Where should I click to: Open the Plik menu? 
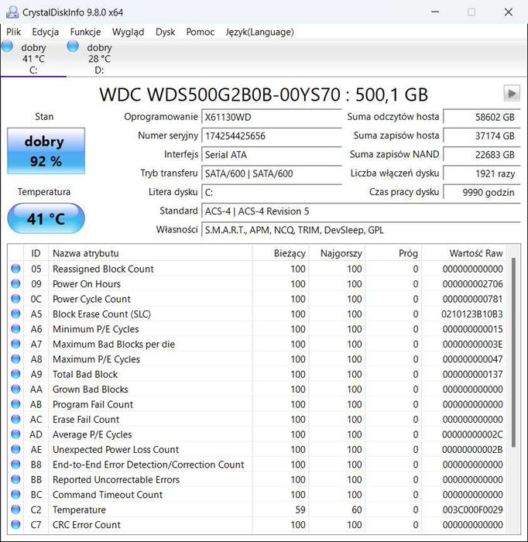(13, 32)
